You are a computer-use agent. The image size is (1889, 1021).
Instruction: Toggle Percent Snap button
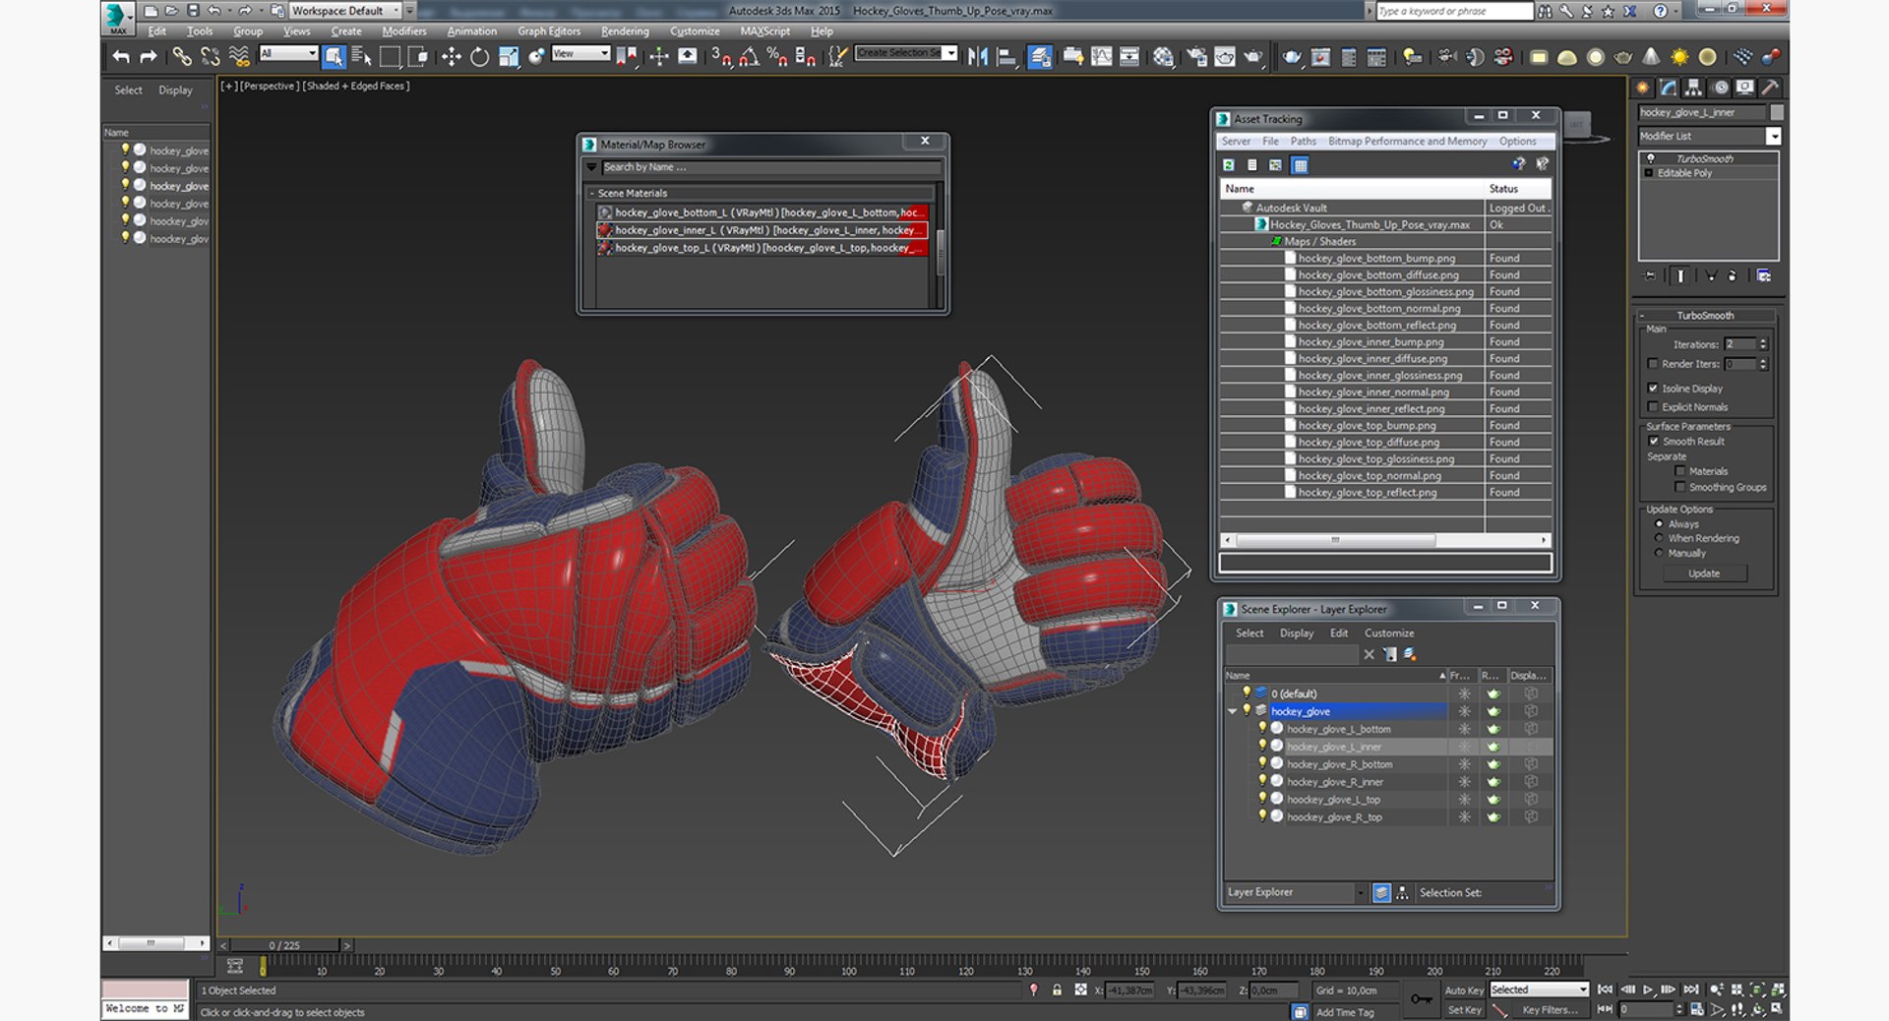click(777, 57)
